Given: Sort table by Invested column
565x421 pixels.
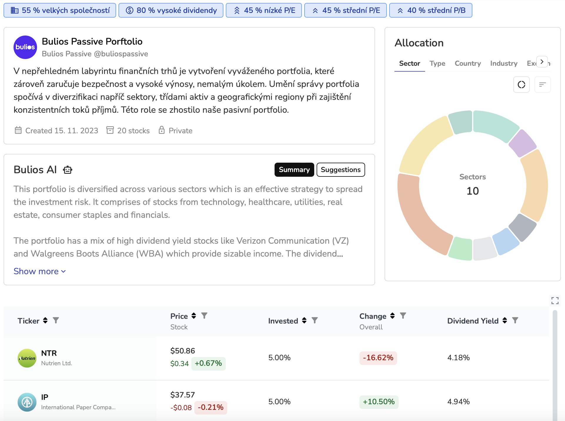Looking at the screenshot, I should coord(304,320).
